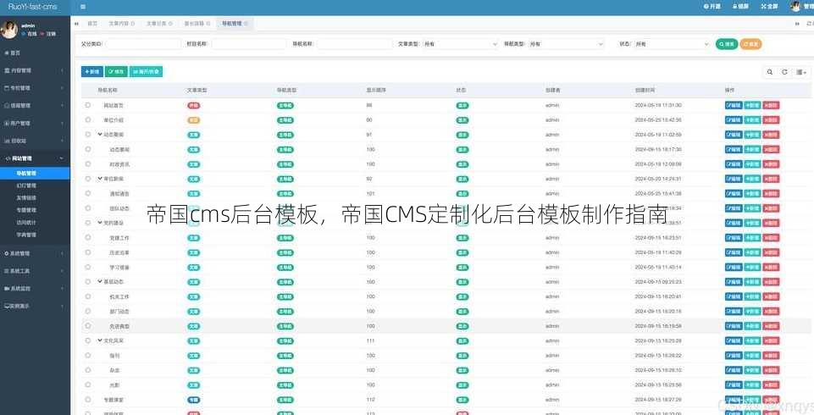
Task: Select 导航管理 in the sidebar submenu
Action: 35,174
